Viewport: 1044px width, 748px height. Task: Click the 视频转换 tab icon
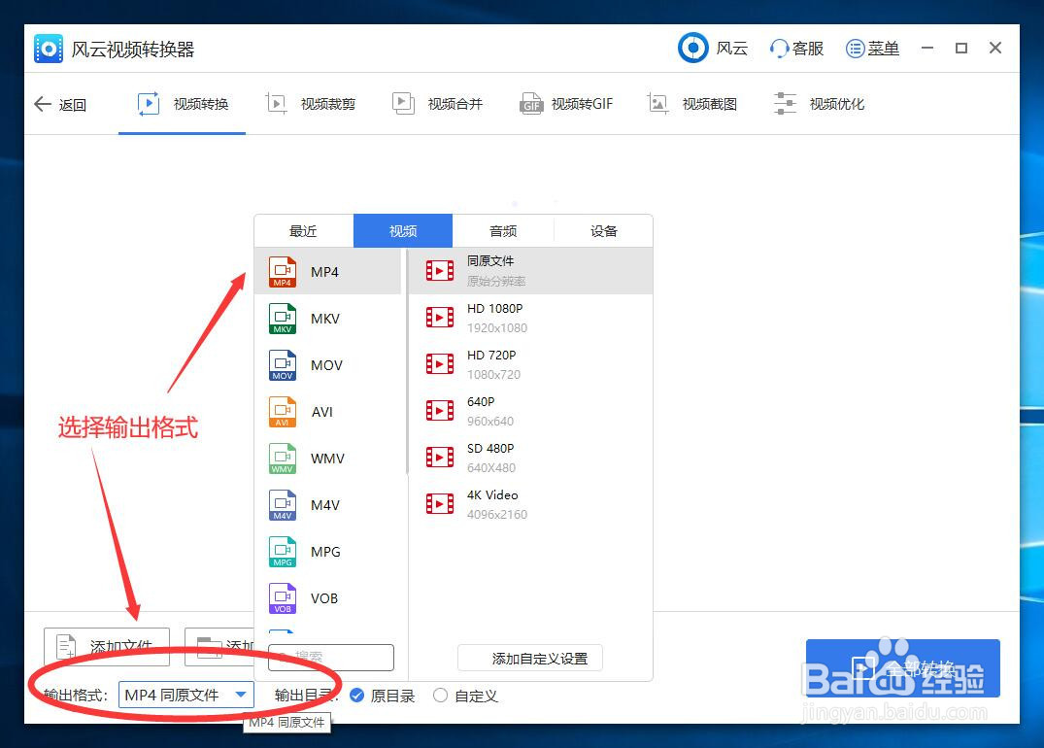[148, 104]
